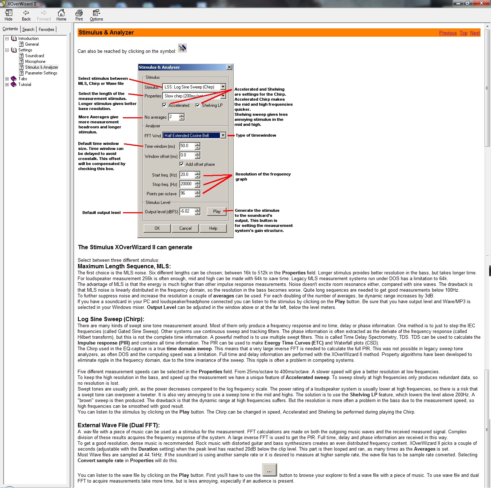
Task: Click the XOverWizard II title bar icon
Action: [x=3, y=4]
